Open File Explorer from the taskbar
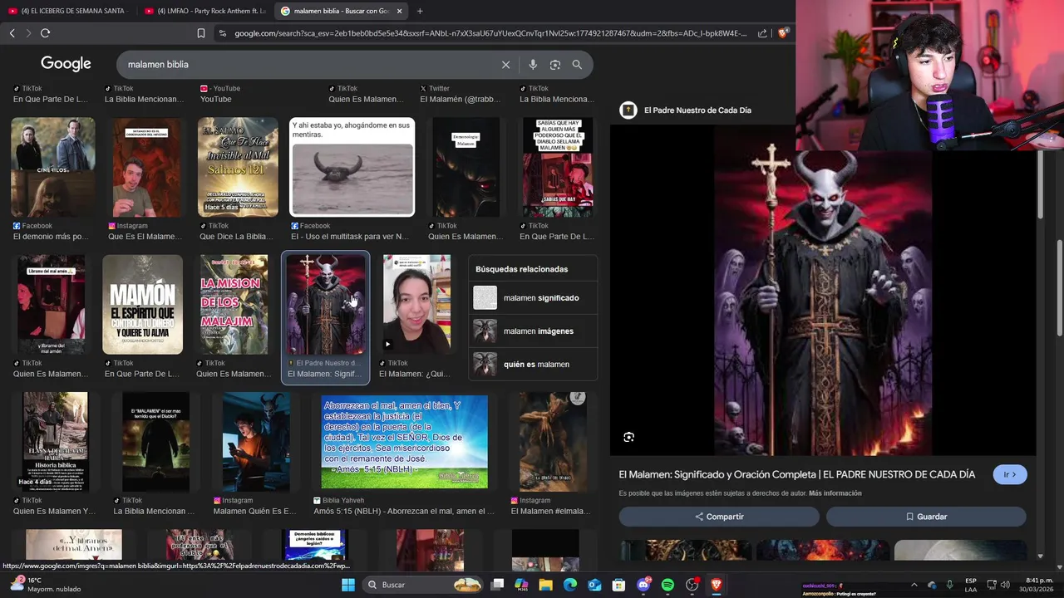This screenshot has width=1064, height=598. (546, 585)
